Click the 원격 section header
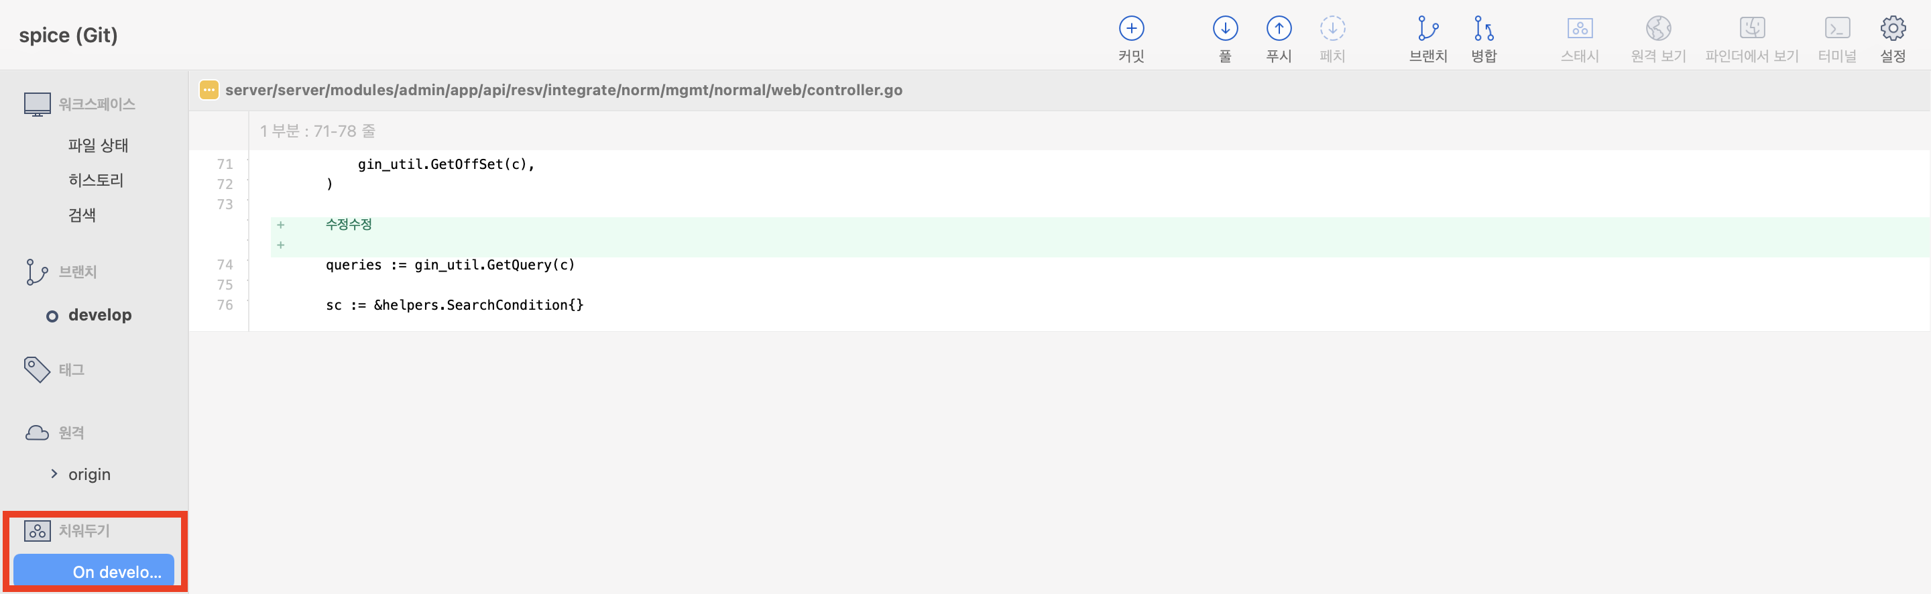This screenshot has width=1931, height=594. point(71,432)
